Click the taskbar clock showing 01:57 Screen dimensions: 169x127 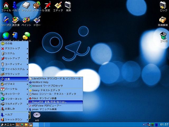coord(164,125)
